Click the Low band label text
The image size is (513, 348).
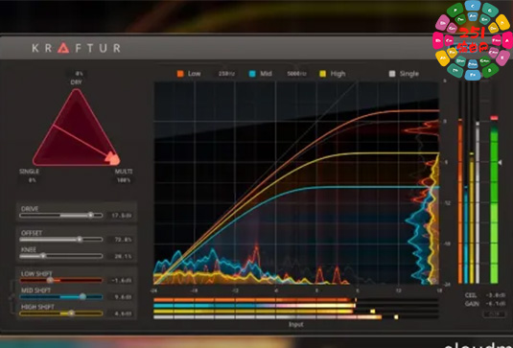(194, 74)
